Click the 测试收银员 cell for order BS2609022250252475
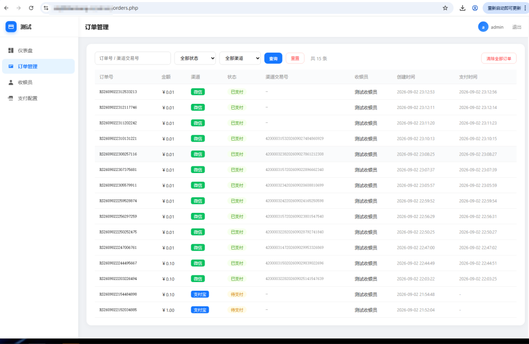The height and width of the screenshot is (344, 529). [x=366, y=232]
